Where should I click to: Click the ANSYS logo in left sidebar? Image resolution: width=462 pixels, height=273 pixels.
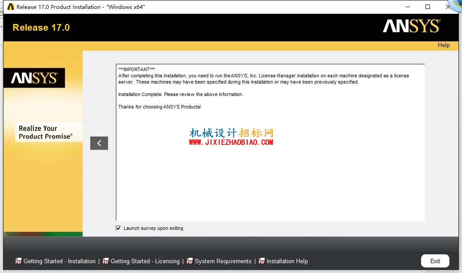(34, 78)
